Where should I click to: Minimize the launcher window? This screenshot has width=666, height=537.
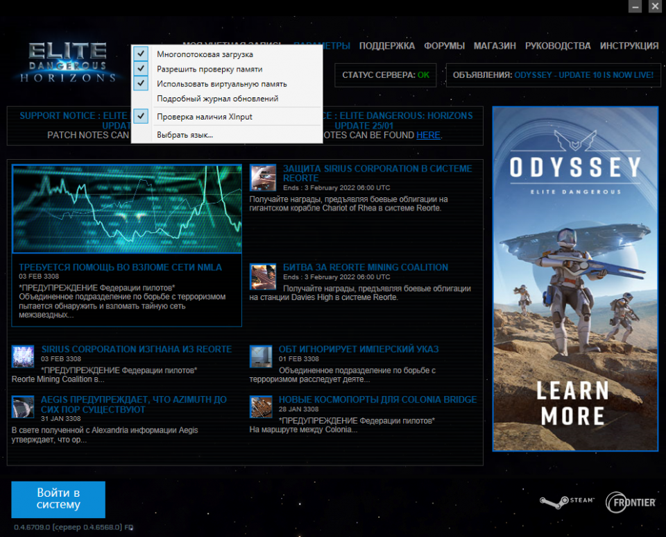tap(635, 6)
